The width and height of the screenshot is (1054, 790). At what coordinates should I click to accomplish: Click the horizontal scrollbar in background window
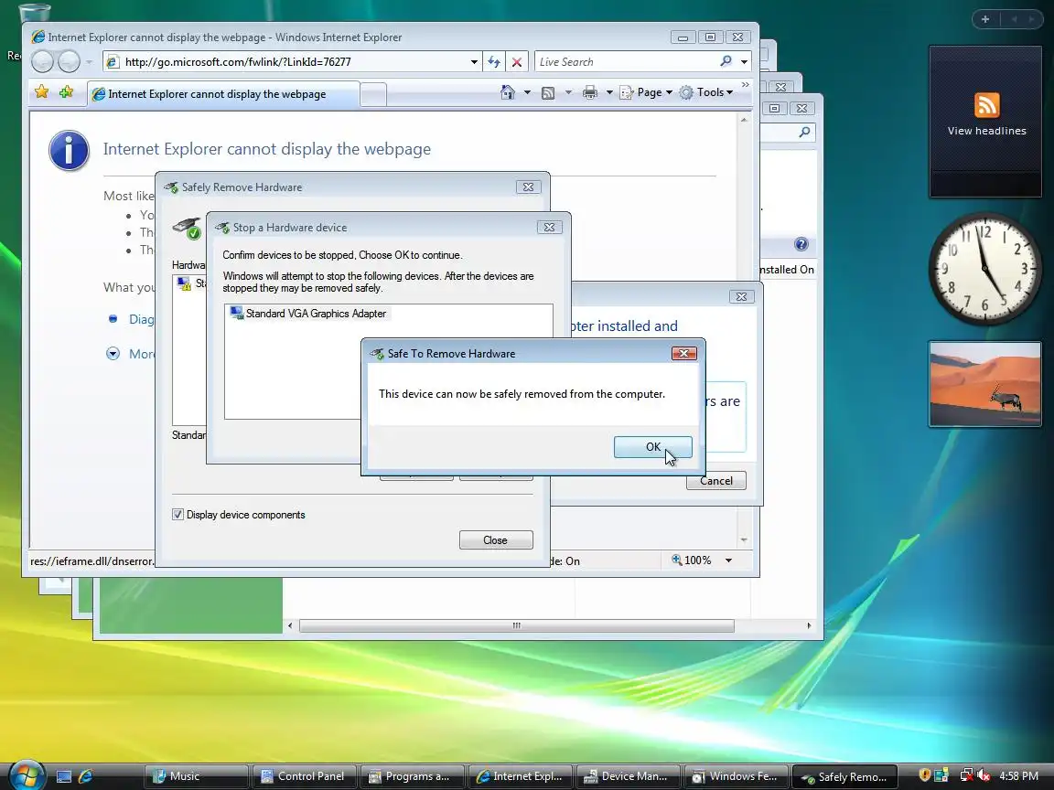click(516, 625)
